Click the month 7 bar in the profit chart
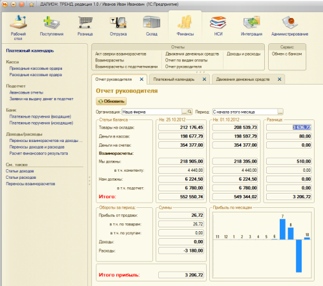This screenshot has height=286, width=323. [282, 229]
